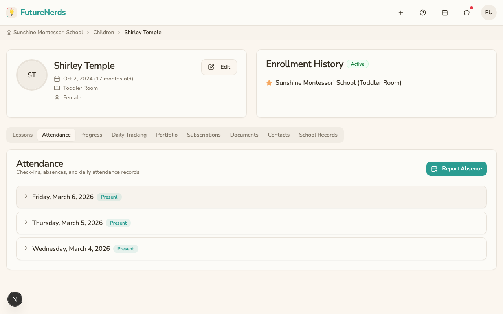This screenshot has width=503, height=314.
Task: Click the star icon beside Sunshine Montessori School
Action: coord(269,83)
